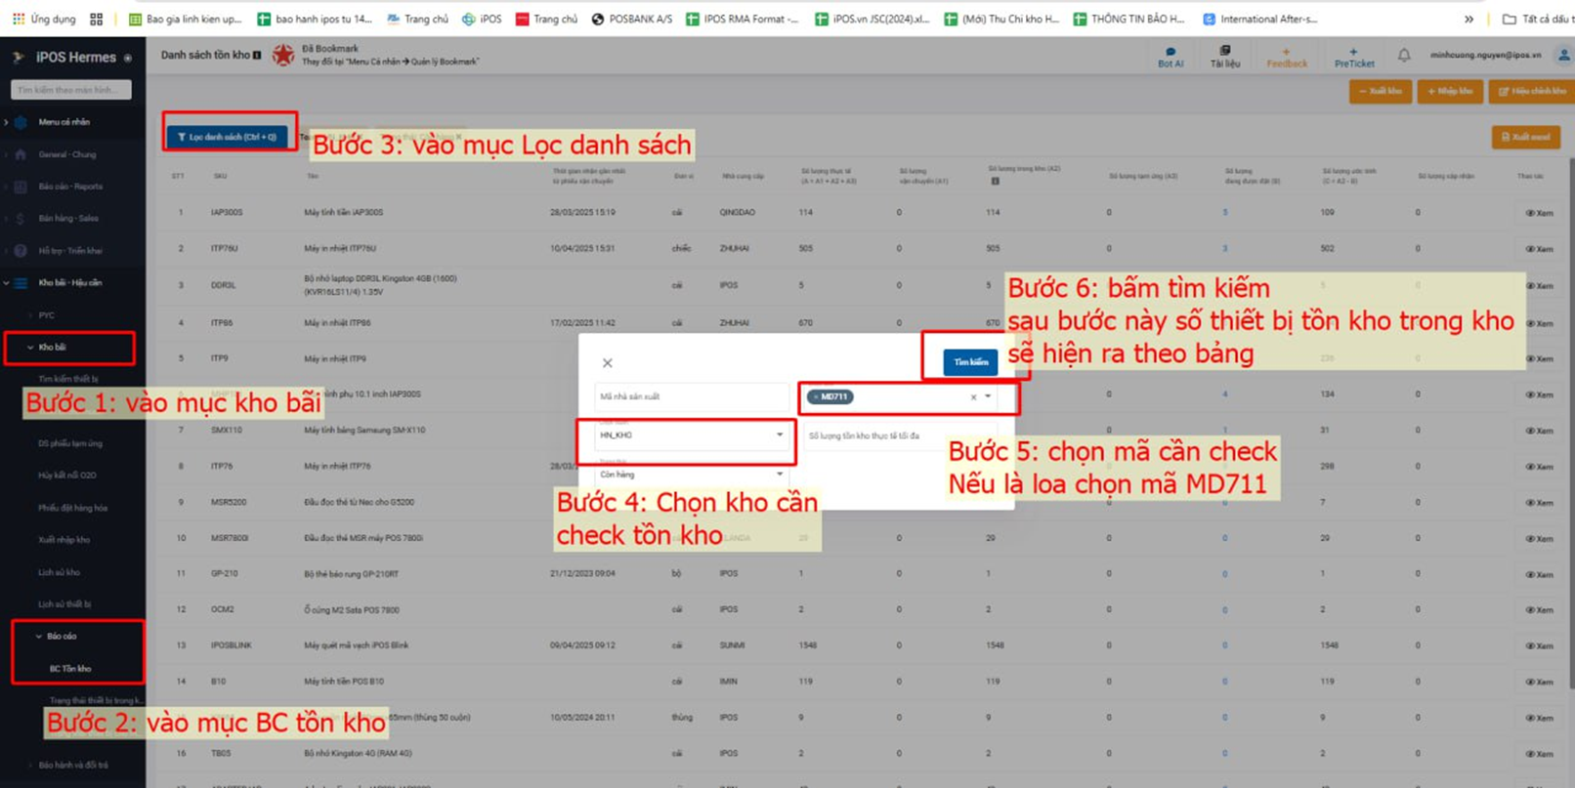Screen dimensions: 1575x788
Task: Click the Nhập kho button
Action: tap(1450, 91)
